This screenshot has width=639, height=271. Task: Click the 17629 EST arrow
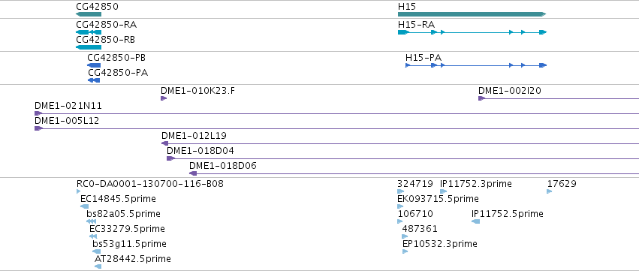point(550,191)
